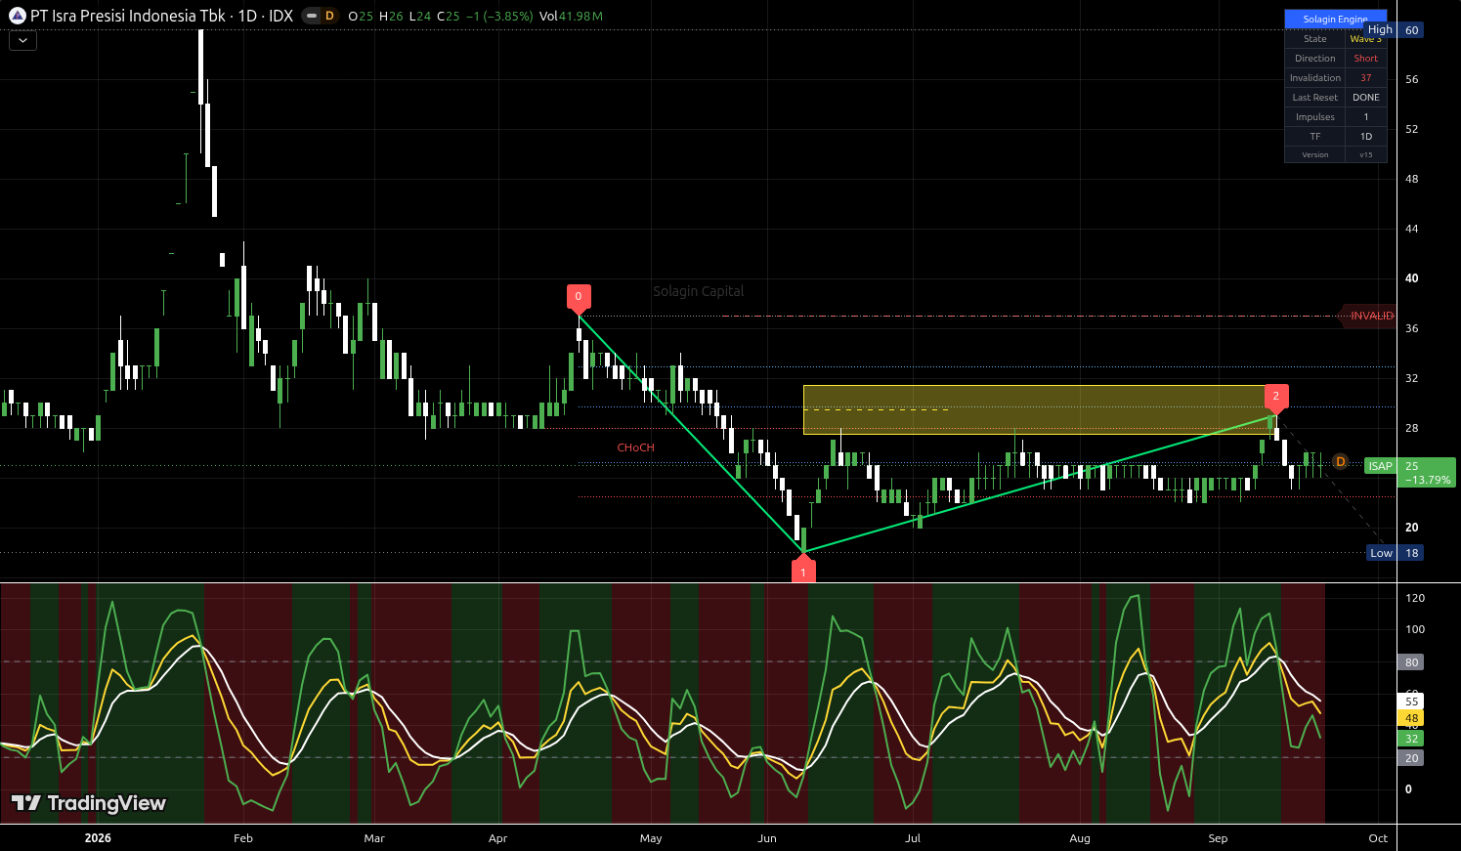Click the Sep label on time axis
Image resolution: width=1461 pixels, height=851 pixels.
coord(1218,838)
